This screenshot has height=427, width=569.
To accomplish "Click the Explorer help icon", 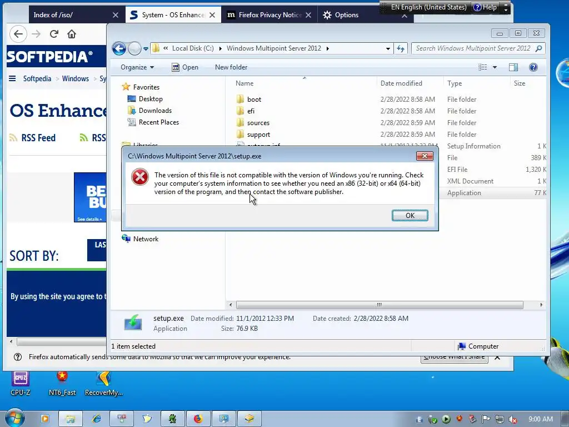I will [x=533, y=67].
